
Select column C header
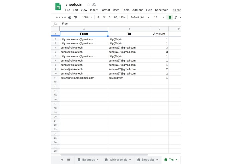pos(159,29)
